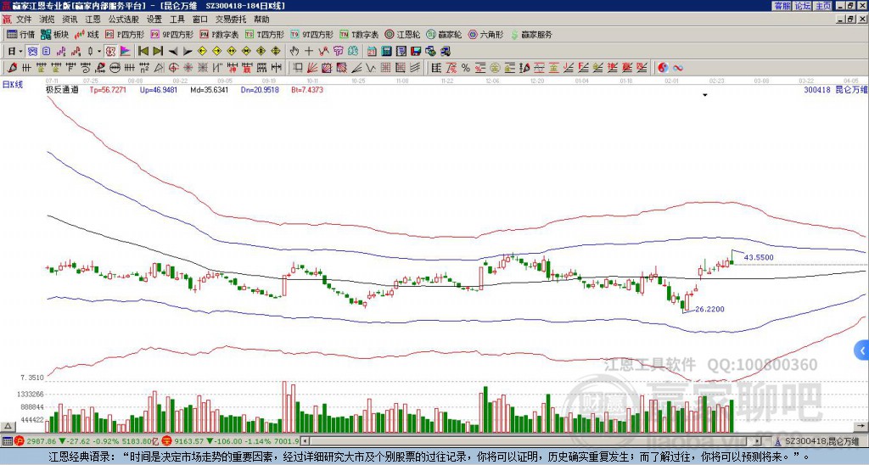Viewport: 869px width, 465px height.
Task: Click the 日K线 label
Action: tap(13, 84)
